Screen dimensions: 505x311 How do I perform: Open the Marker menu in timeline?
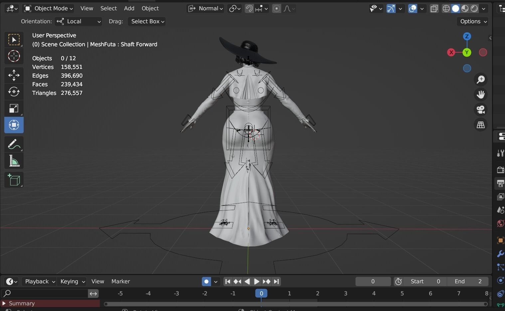click(120, 281)
